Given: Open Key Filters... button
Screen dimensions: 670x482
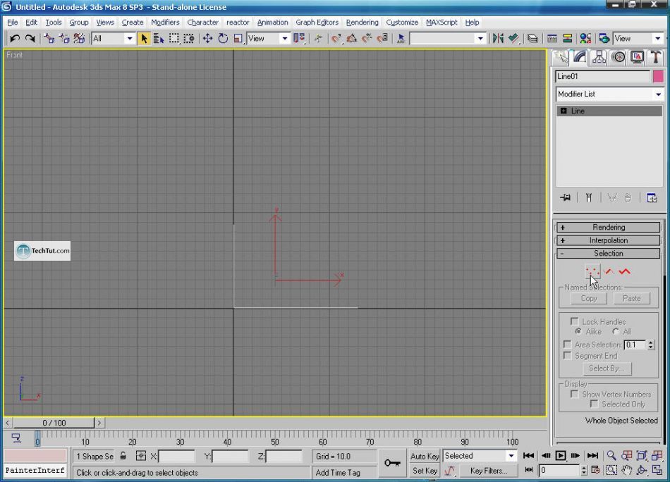Looking at the screenshot, I should point(489,471).
